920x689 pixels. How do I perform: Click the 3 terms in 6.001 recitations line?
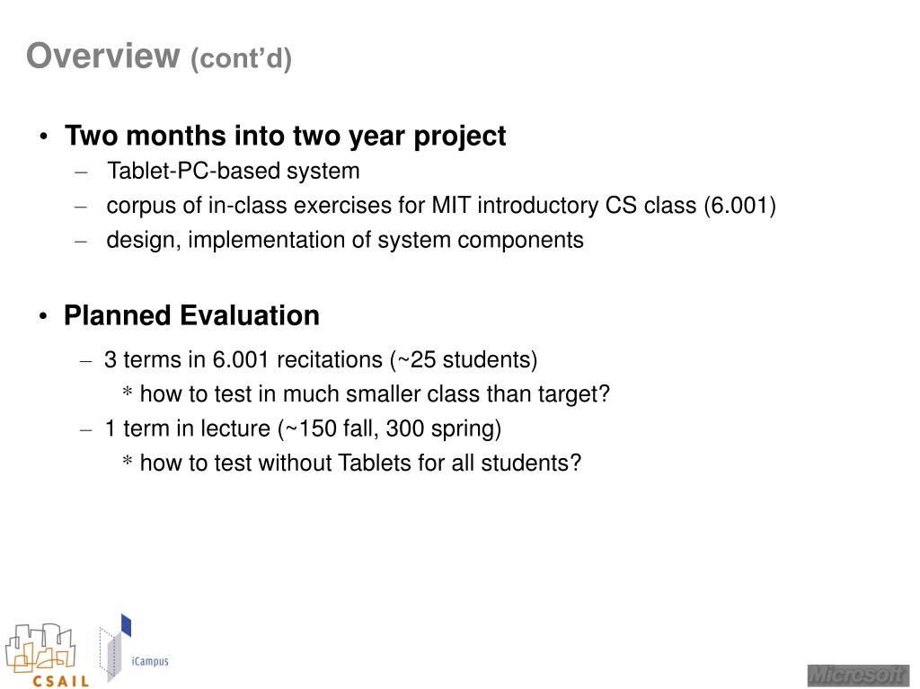click(321, 359)
